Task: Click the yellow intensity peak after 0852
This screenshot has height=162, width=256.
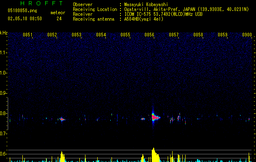Action: pos(62,157)
